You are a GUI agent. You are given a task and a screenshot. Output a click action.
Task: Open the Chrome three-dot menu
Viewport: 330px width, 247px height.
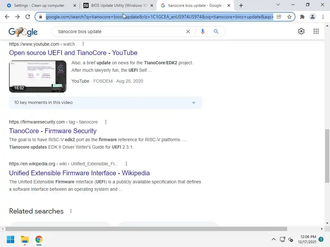pos(323,17)
